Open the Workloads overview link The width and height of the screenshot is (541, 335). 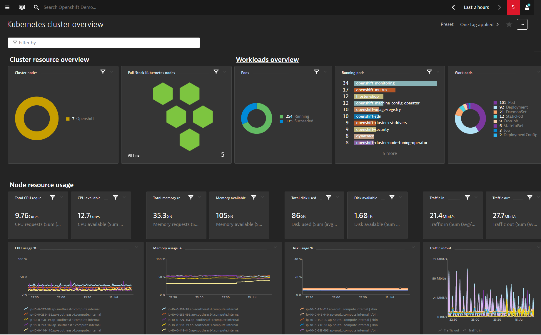point(267,60)
